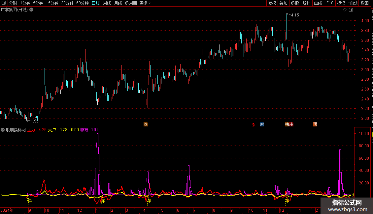Click the 预 forecast marker icon

tap(315, 124)
